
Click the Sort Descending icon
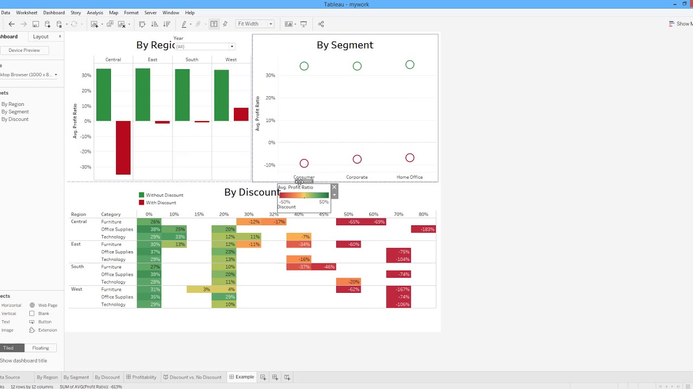pos(167,24)
